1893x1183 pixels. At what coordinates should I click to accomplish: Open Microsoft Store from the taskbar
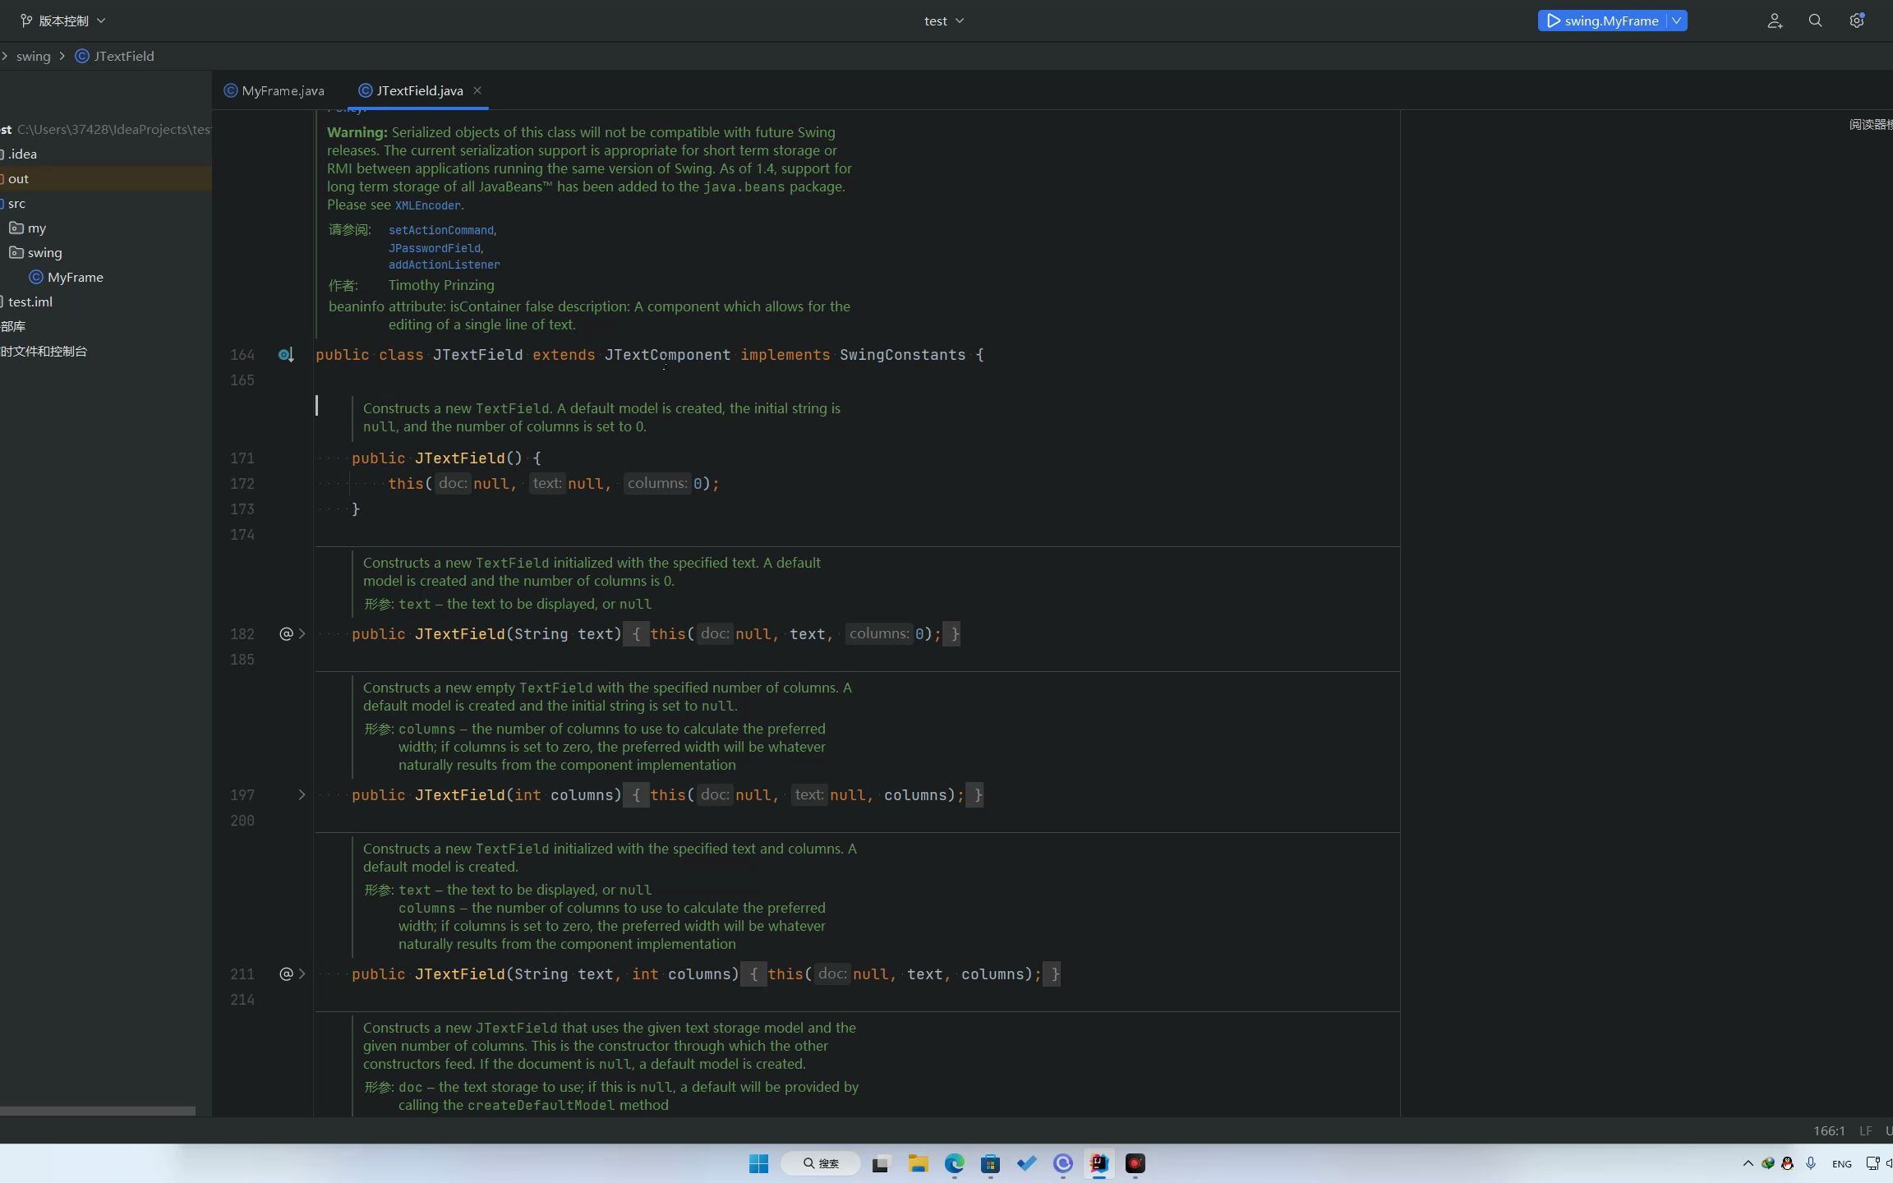990,1163
